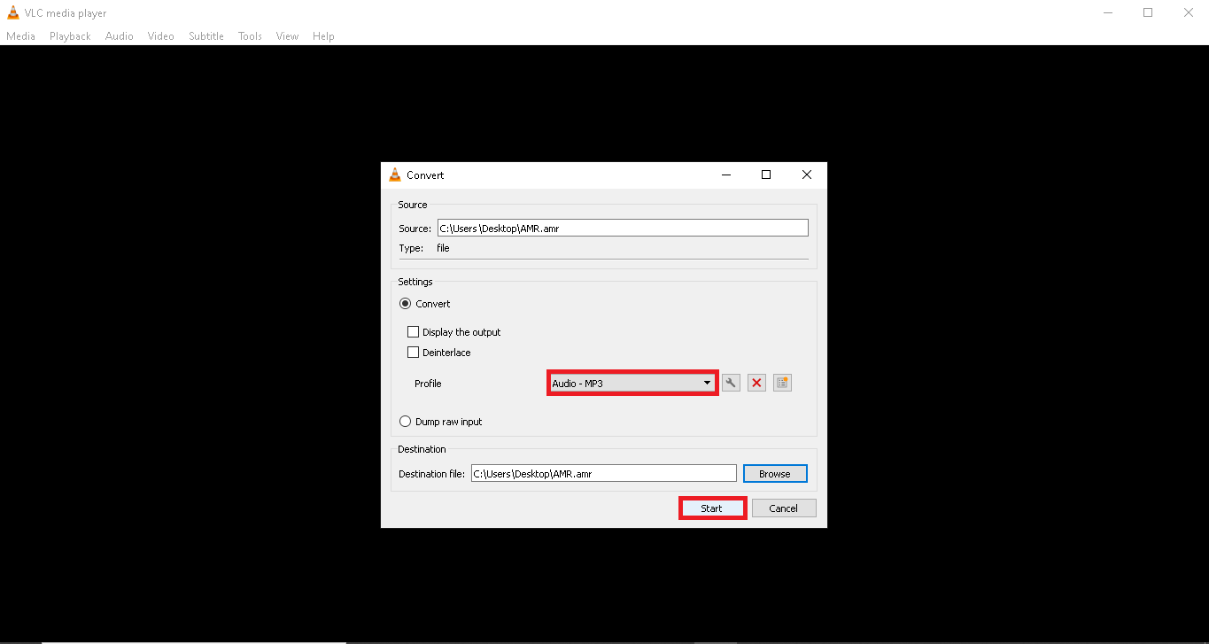Open the Playback menu

click(x=70, y=36)
